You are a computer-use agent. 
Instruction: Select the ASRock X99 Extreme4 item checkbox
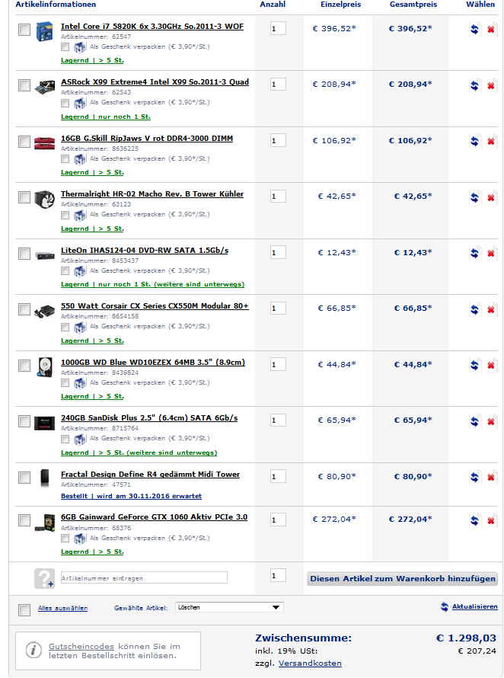pos(24,85)
